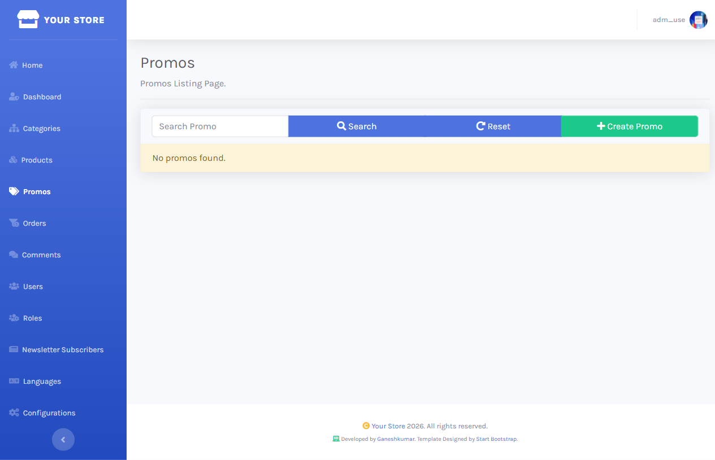The image size is (715, 460).
Task: Focus the Search Promo input field
Action: click(x=220, y=126)
